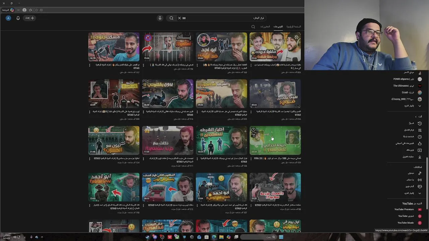Expand the 'You' section chevron

pos(416,116)
